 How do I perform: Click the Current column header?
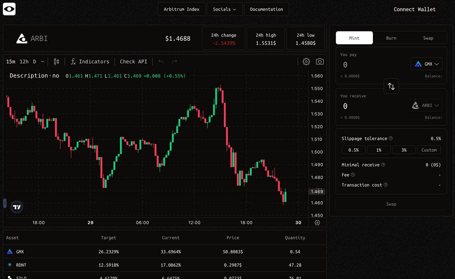click(171, 238)
